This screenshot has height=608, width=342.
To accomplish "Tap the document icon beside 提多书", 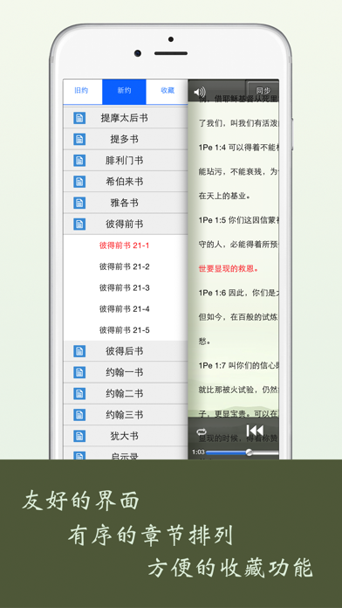I will pos(79,139).
